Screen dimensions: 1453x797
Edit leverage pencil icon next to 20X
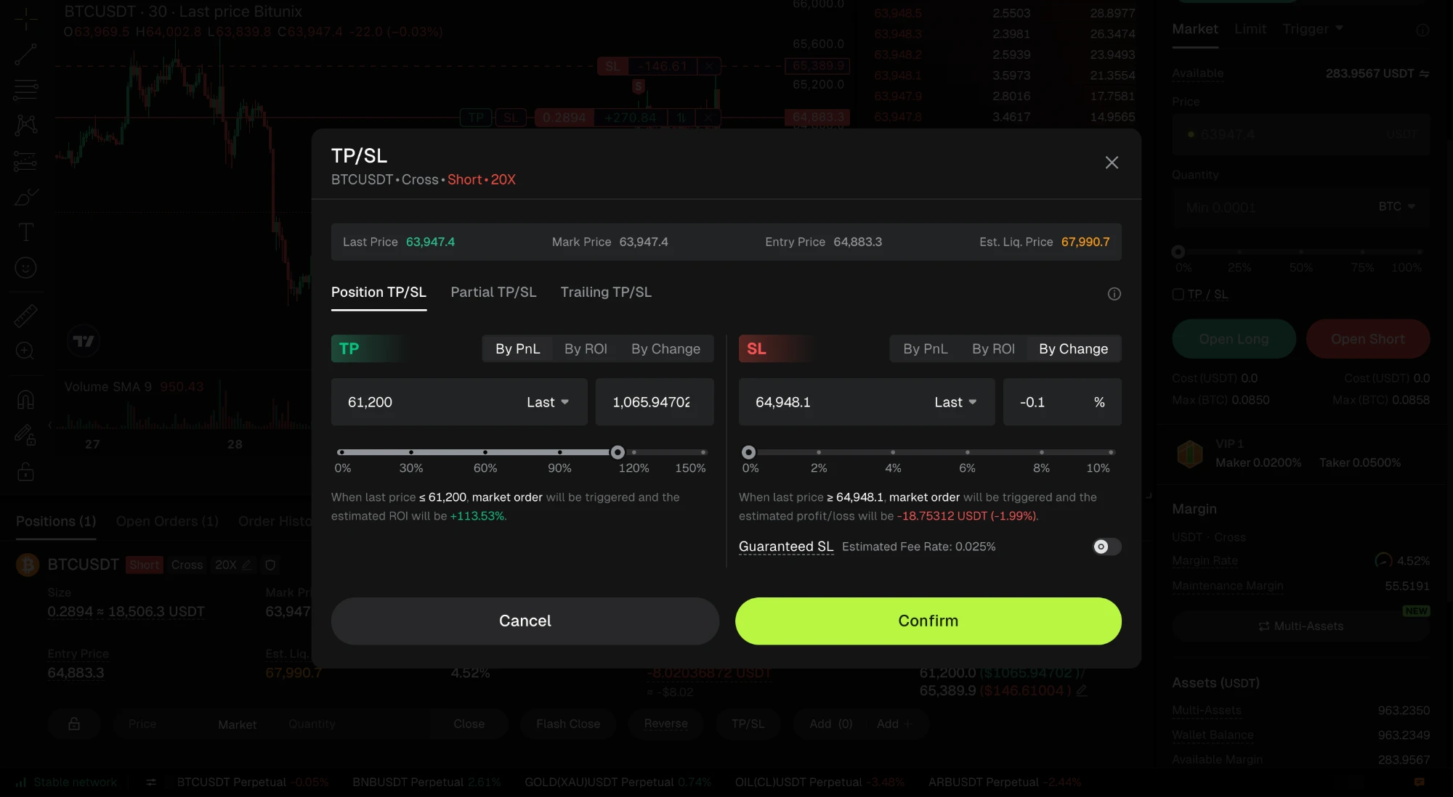click(247, 565)
